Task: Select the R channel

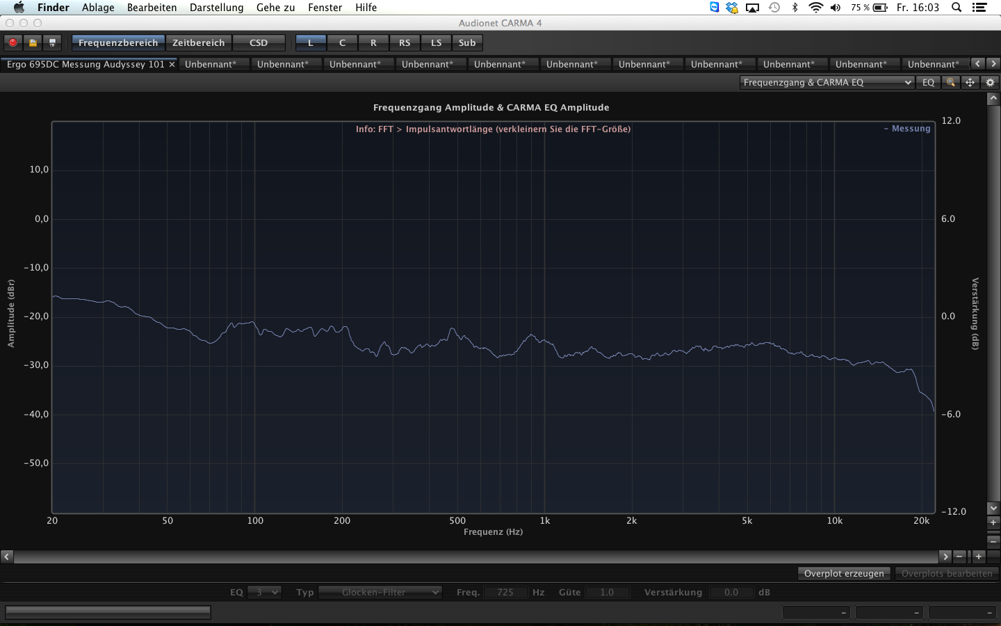Action: (373, 42)
